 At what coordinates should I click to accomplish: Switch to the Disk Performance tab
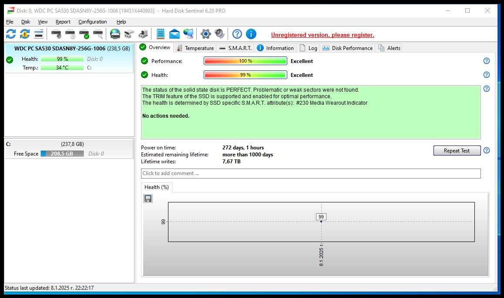pos(347,48)
